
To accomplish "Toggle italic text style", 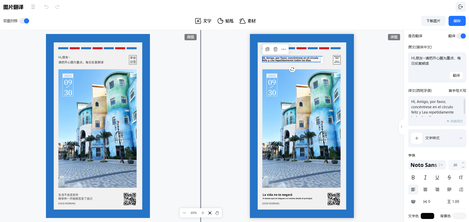I will tap(425, 177).
